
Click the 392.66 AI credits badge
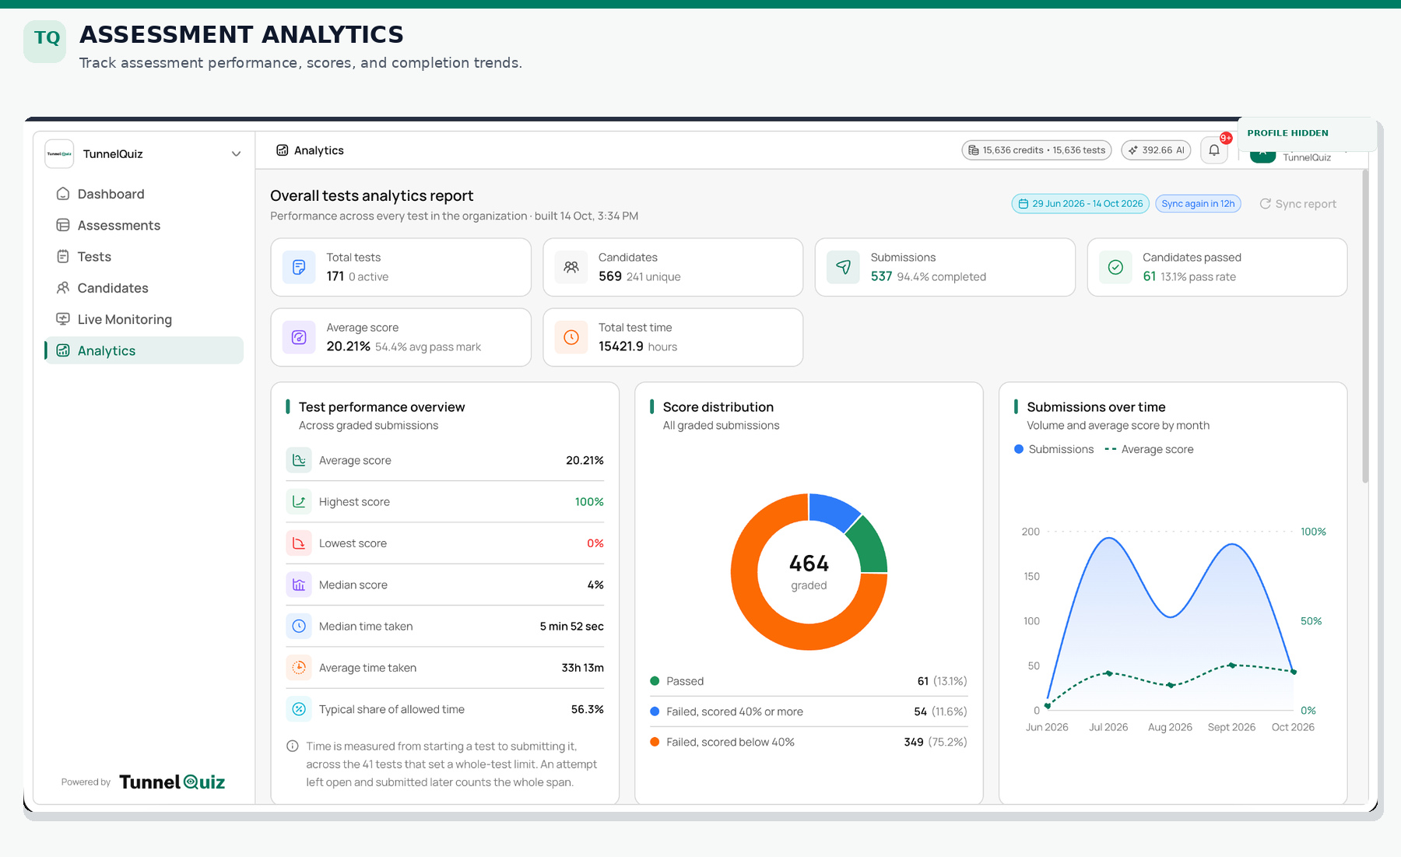tap(1156, 150)
